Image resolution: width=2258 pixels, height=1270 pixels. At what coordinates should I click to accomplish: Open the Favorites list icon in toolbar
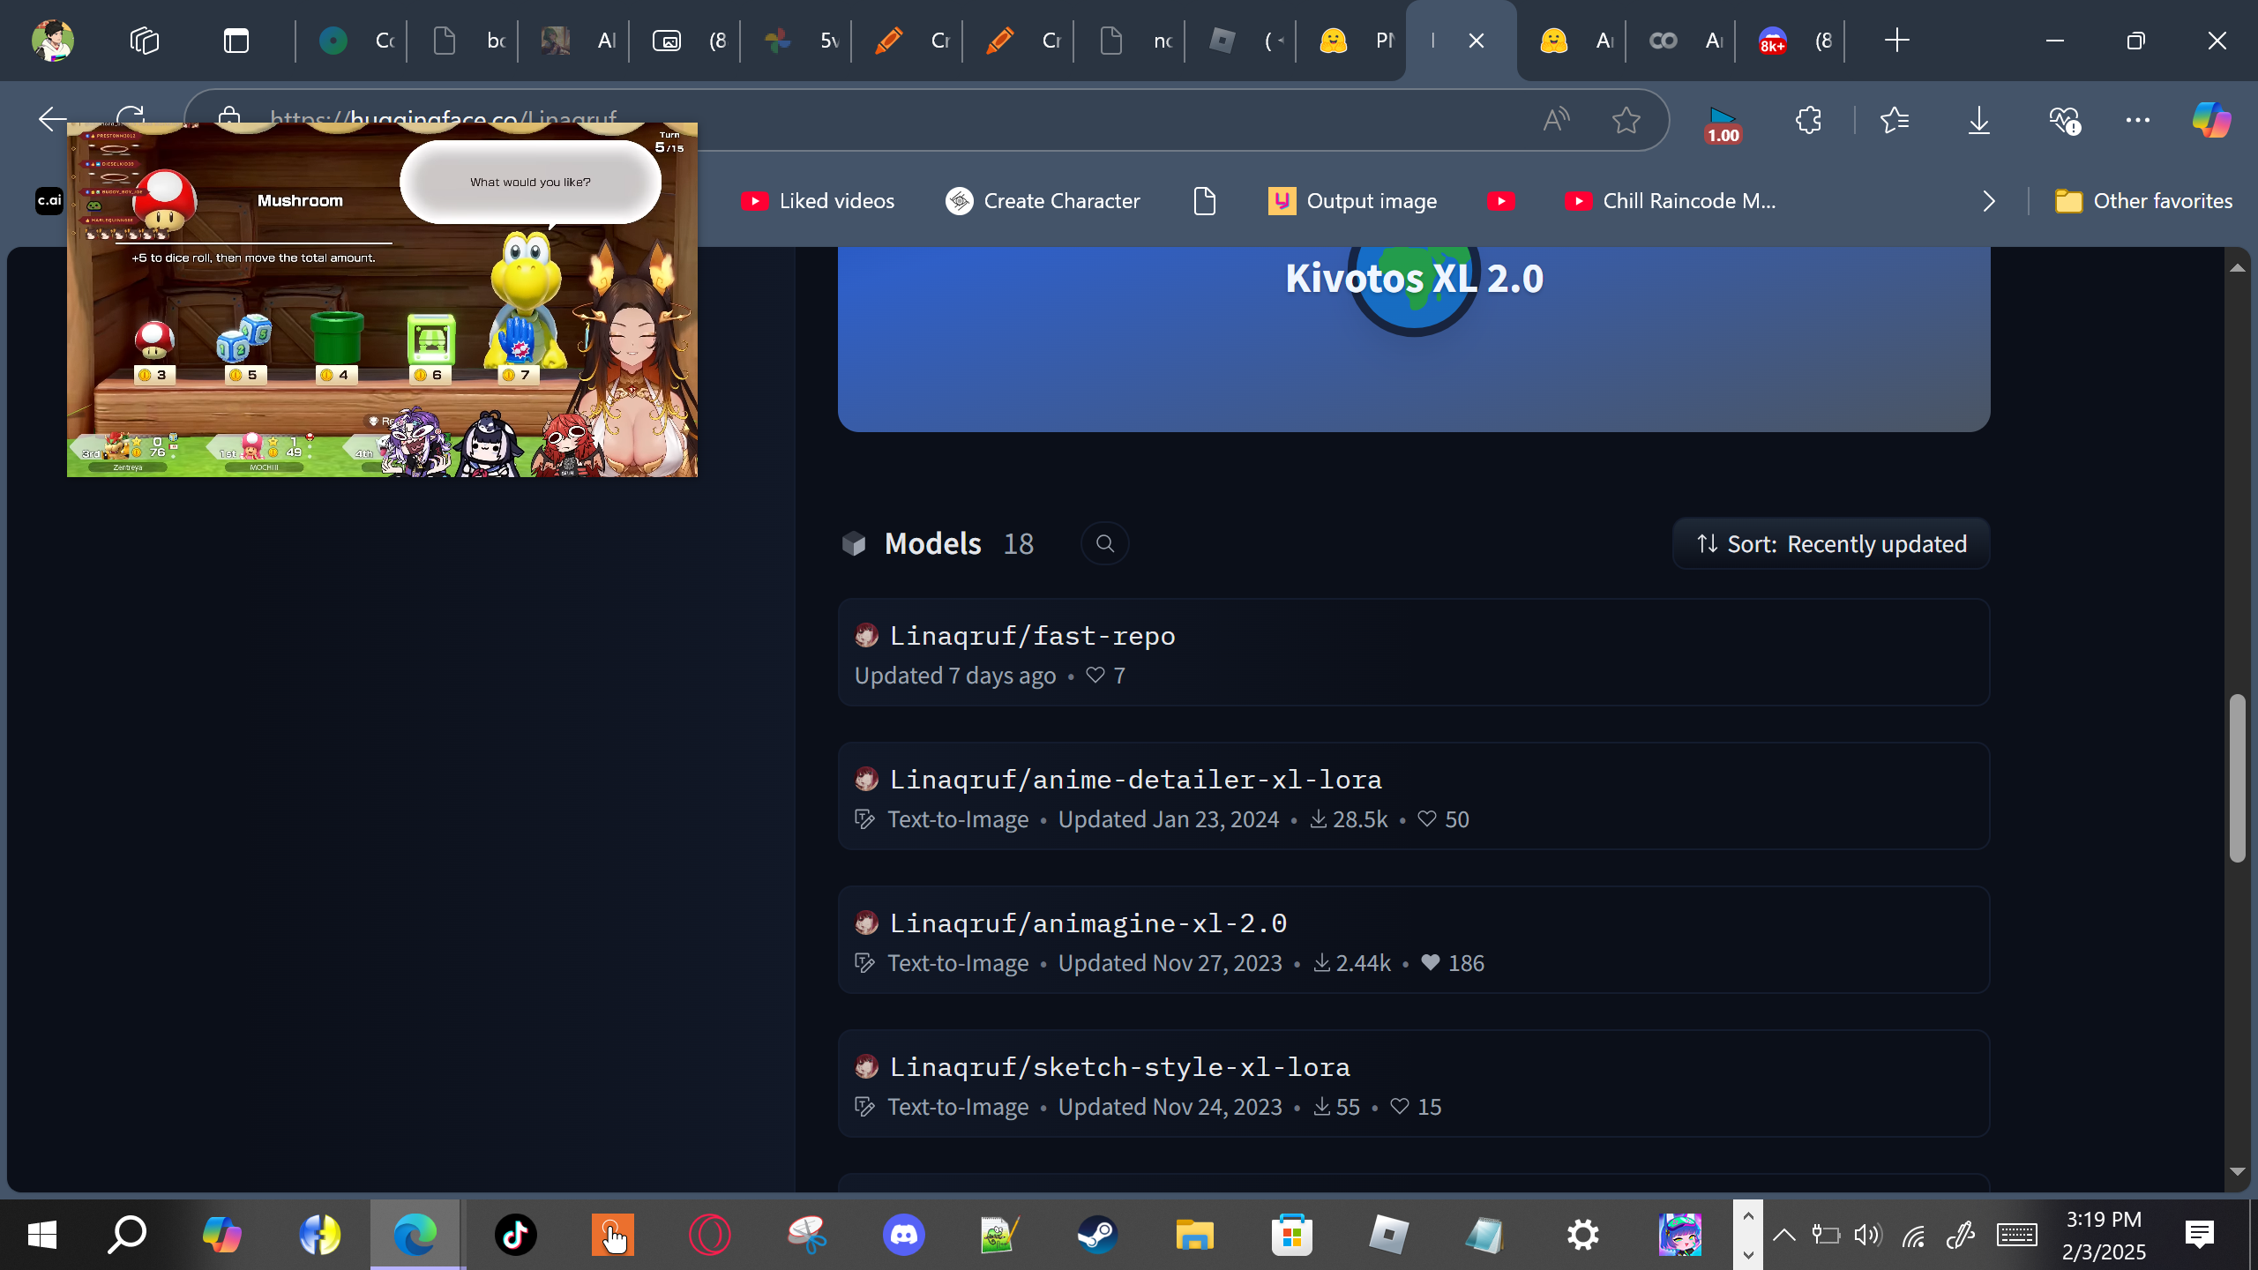(1895, 119)
